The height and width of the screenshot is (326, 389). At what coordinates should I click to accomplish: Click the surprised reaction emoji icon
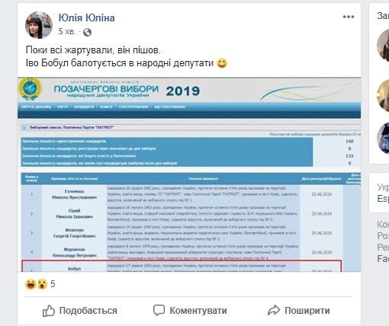click(x=42, y=284)
